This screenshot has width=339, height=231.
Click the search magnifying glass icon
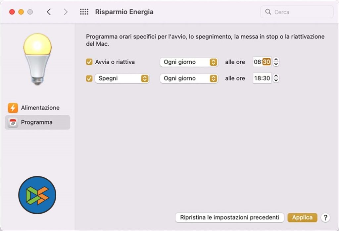(x=268, y=12)
